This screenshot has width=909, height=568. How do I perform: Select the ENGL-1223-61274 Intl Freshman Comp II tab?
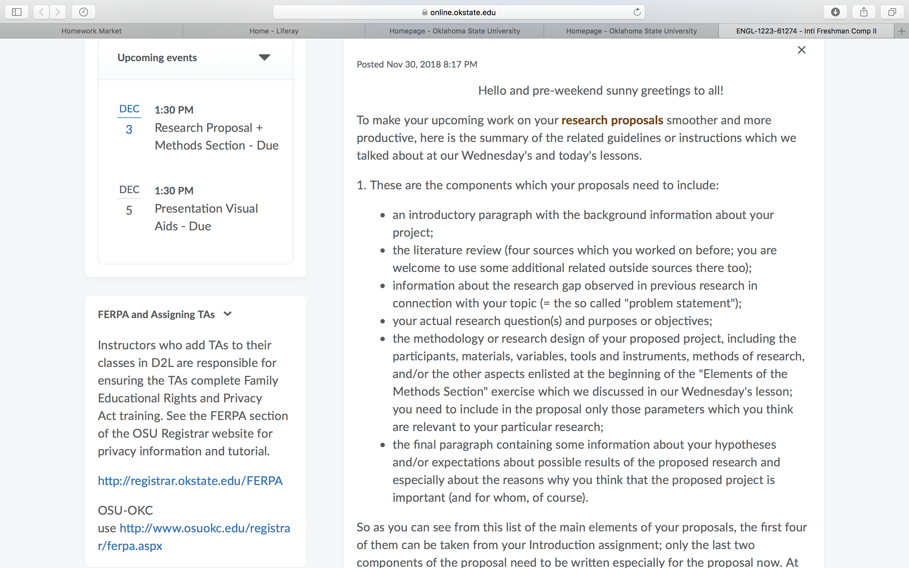click(806, 31)
